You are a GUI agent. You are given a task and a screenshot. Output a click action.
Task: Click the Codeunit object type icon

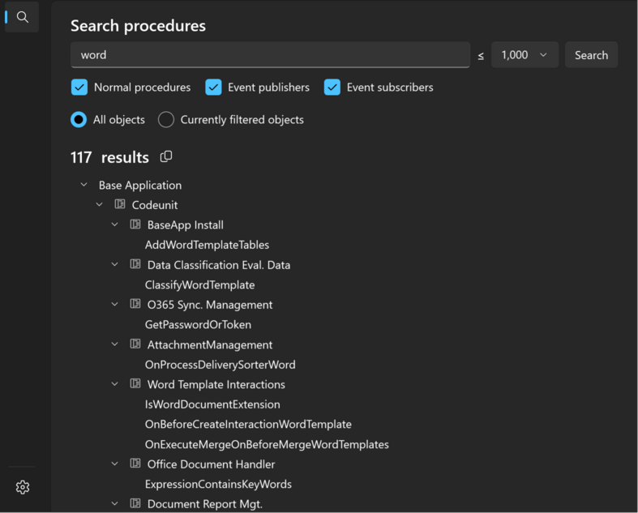click(120, 204)
